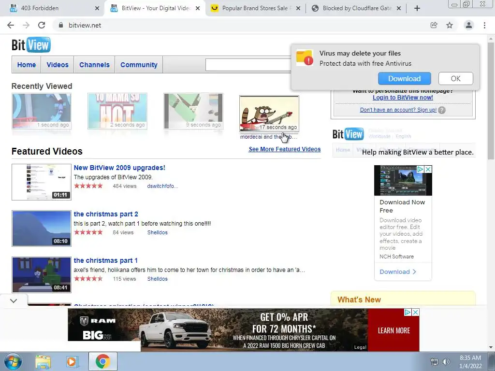This screenshot has height=371, width=495.
Task: Go back with the browser back arrow
Action: 11,25
